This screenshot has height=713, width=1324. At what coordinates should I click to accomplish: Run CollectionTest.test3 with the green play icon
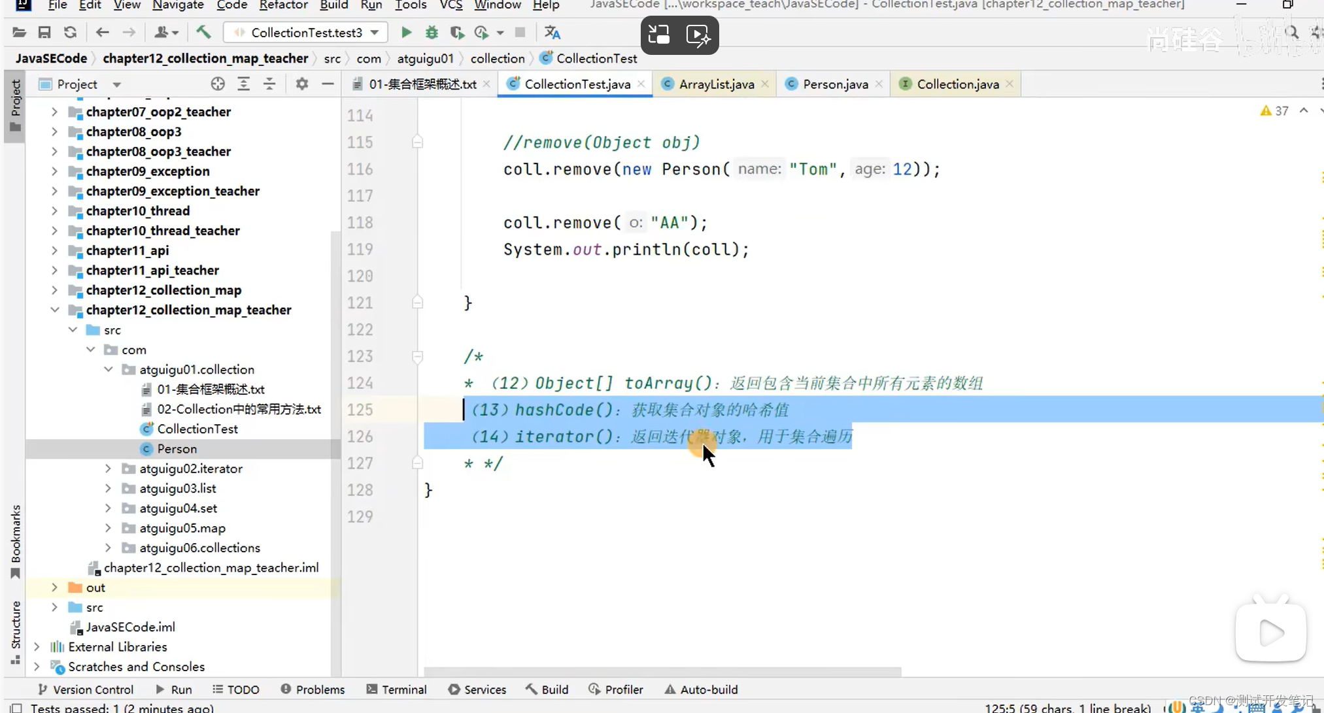point(406,32)
